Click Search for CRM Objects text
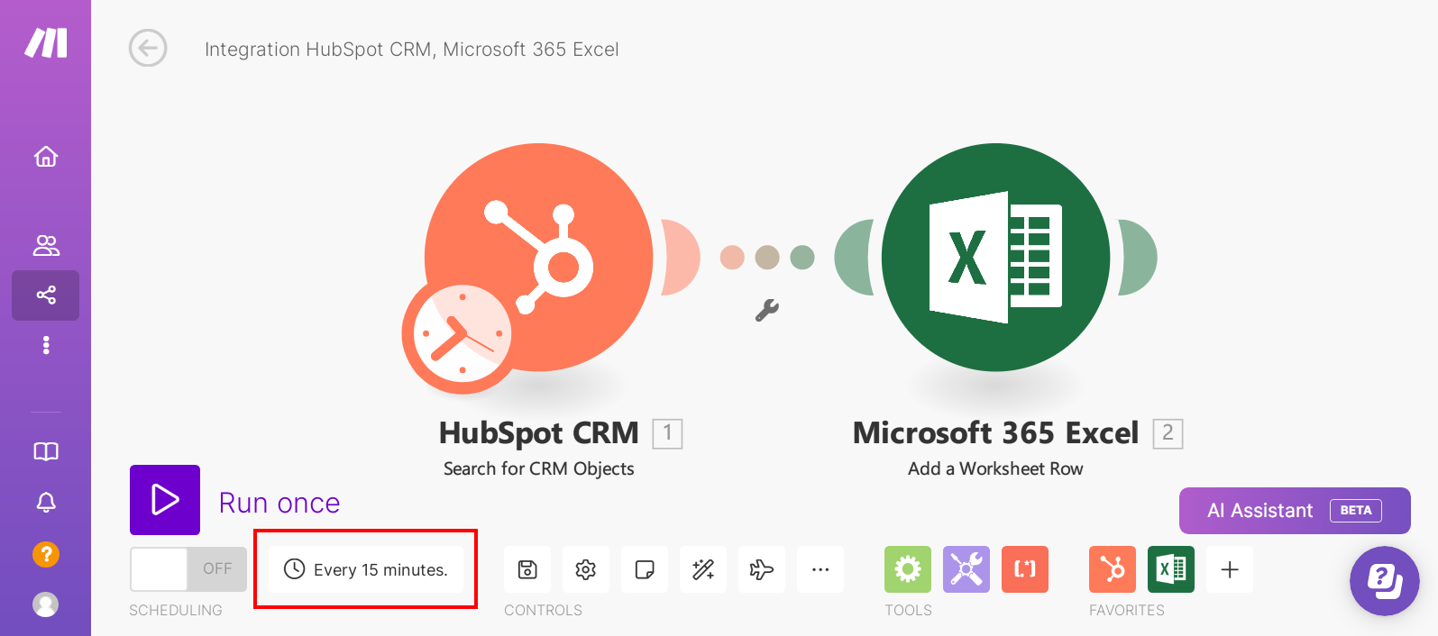This screenshot has width=1438, height=636. (539, 468)
